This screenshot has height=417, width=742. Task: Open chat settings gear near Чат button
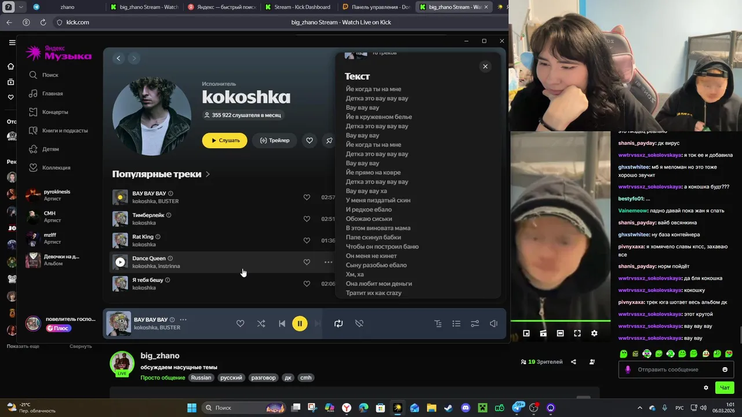point(706,387)
